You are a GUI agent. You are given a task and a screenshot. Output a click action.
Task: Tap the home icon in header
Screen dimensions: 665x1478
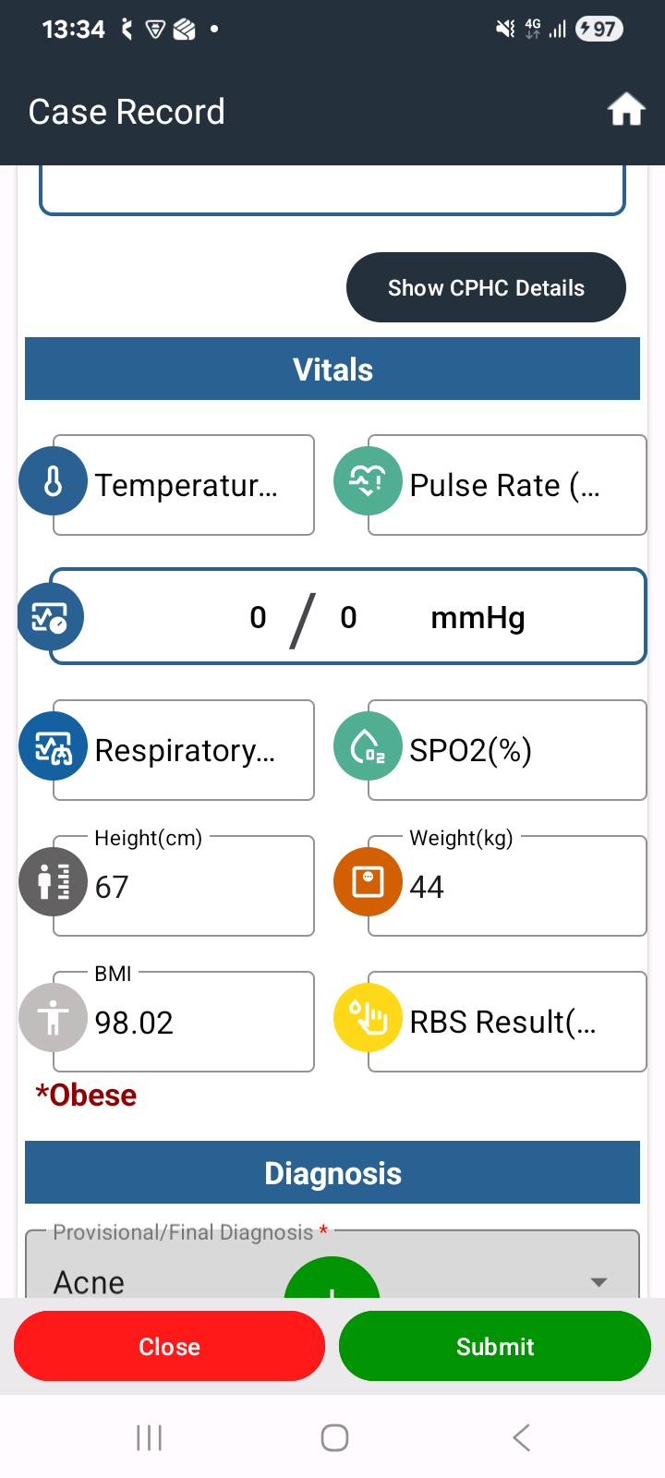625,110
